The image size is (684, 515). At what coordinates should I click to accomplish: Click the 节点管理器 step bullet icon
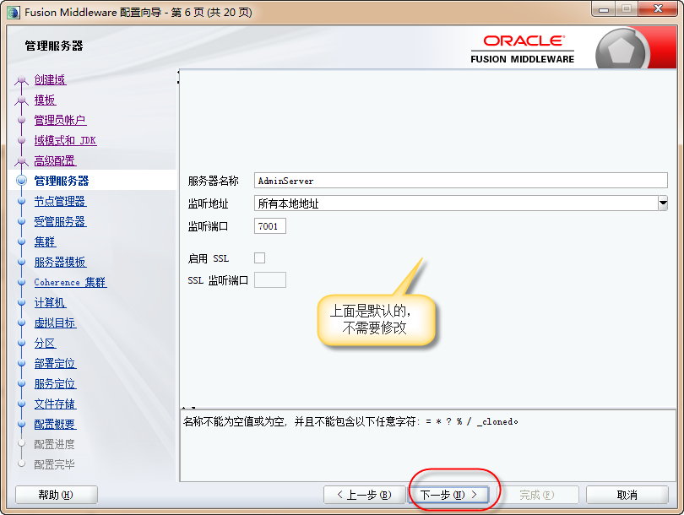[x=21, y=201]
